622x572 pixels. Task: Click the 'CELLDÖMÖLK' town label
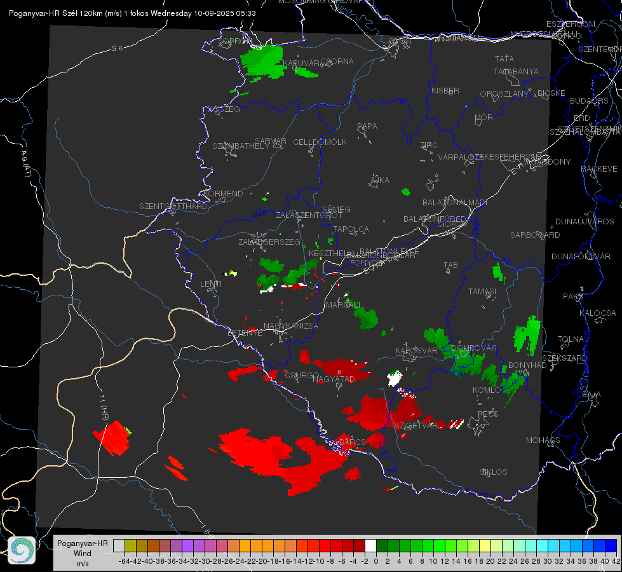click(320, 142)
